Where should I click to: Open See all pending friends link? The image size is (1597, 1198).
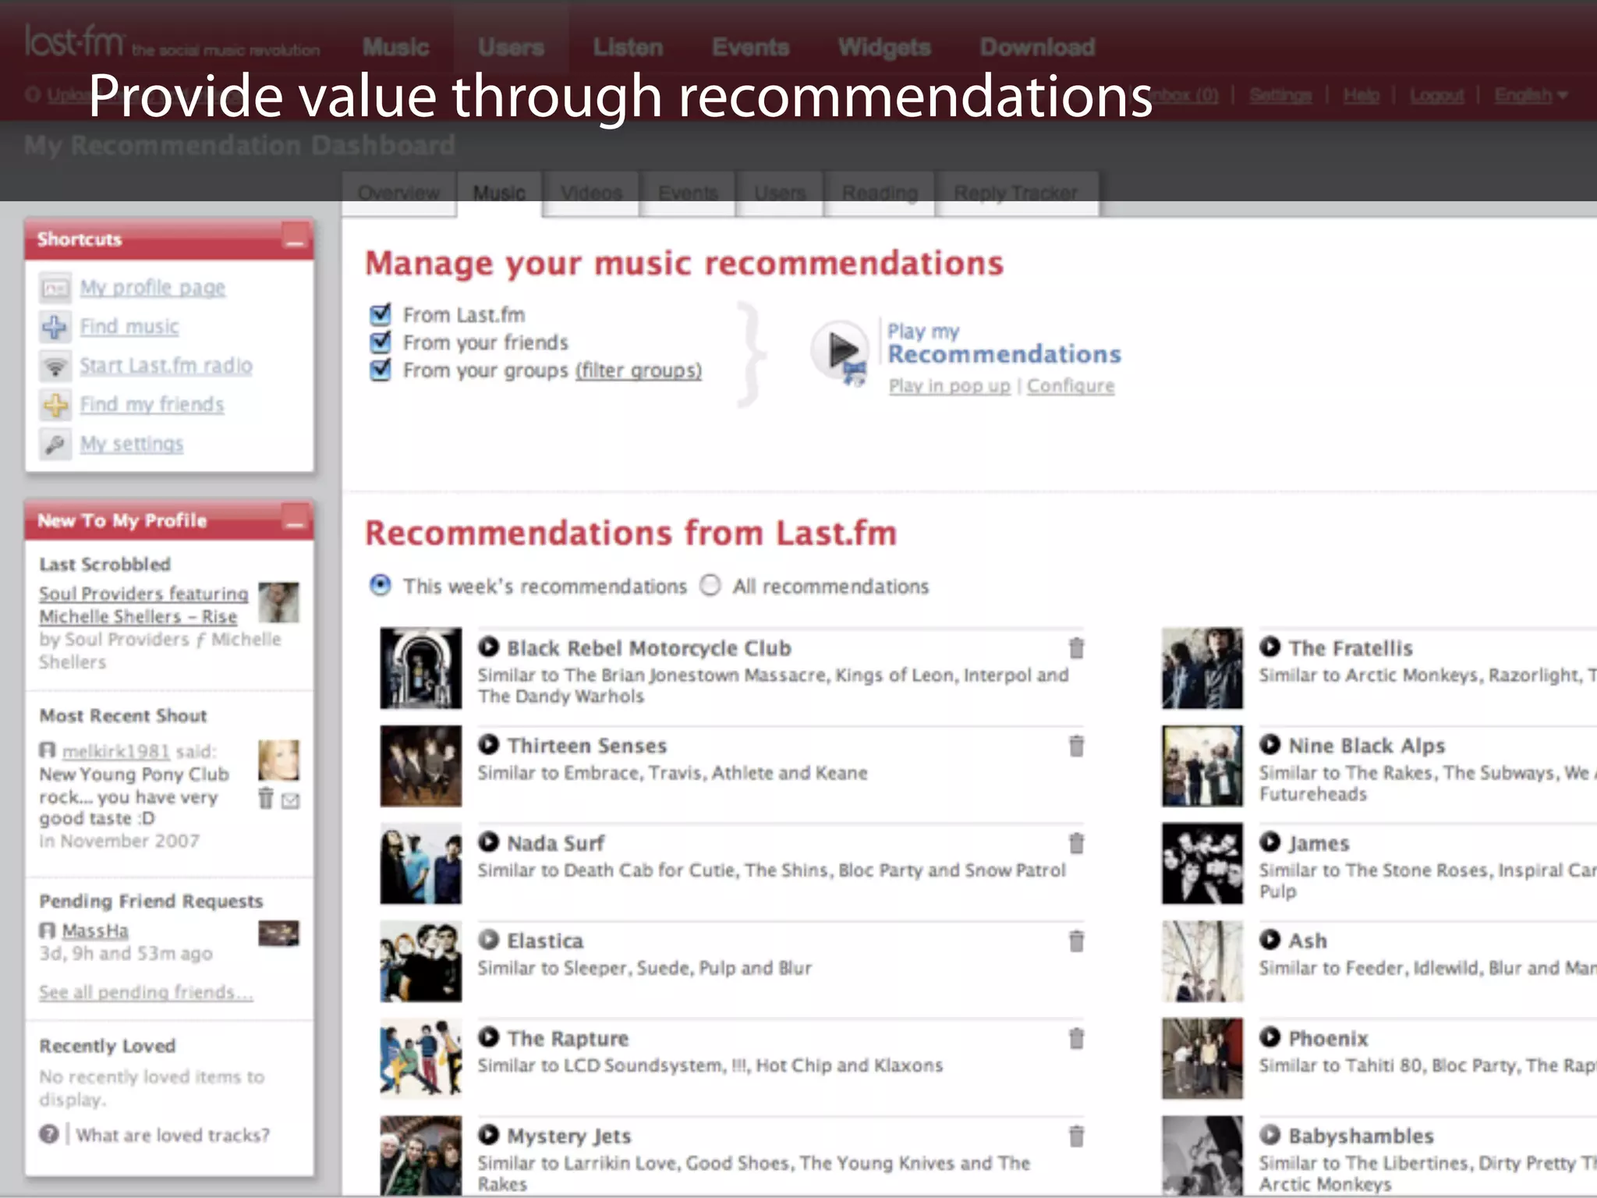(x=146, y=992)
